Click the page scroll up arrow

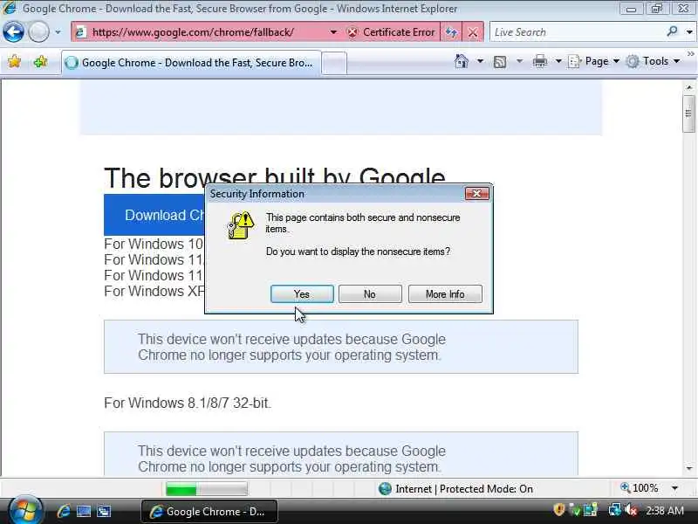point(689,87)
